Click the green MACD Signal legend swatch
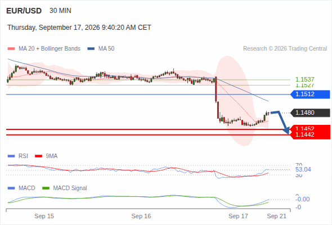332x225 pixels. tap(46, 188)
